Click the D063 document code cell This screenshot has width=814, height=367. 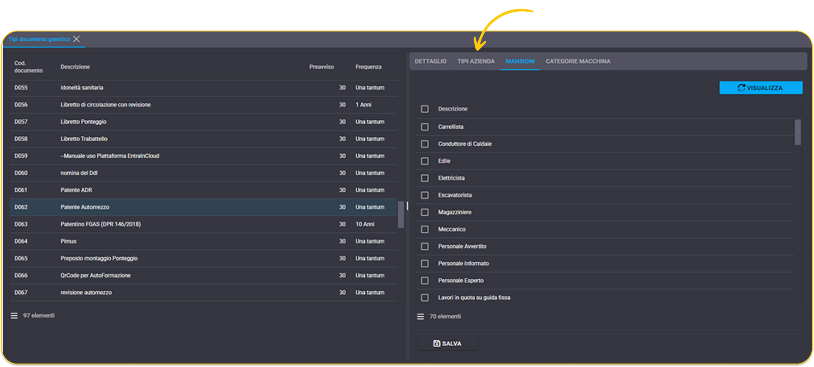21,224
